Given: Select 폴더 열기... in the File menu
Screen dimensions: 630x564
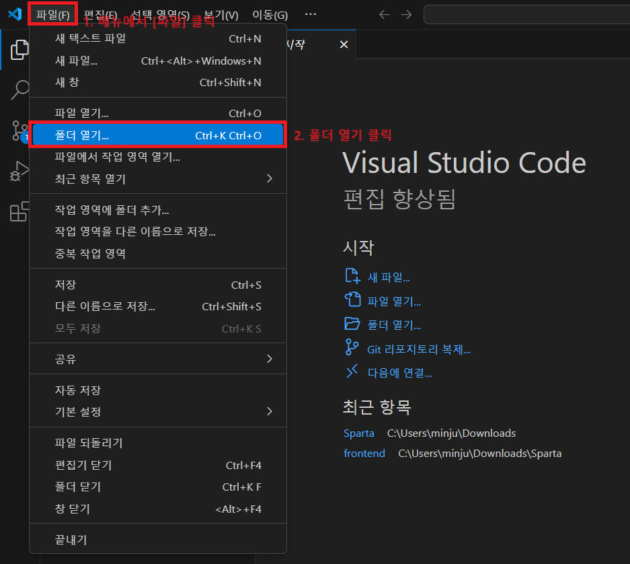Looking at the screenshot, I should [x=158, y=135].
